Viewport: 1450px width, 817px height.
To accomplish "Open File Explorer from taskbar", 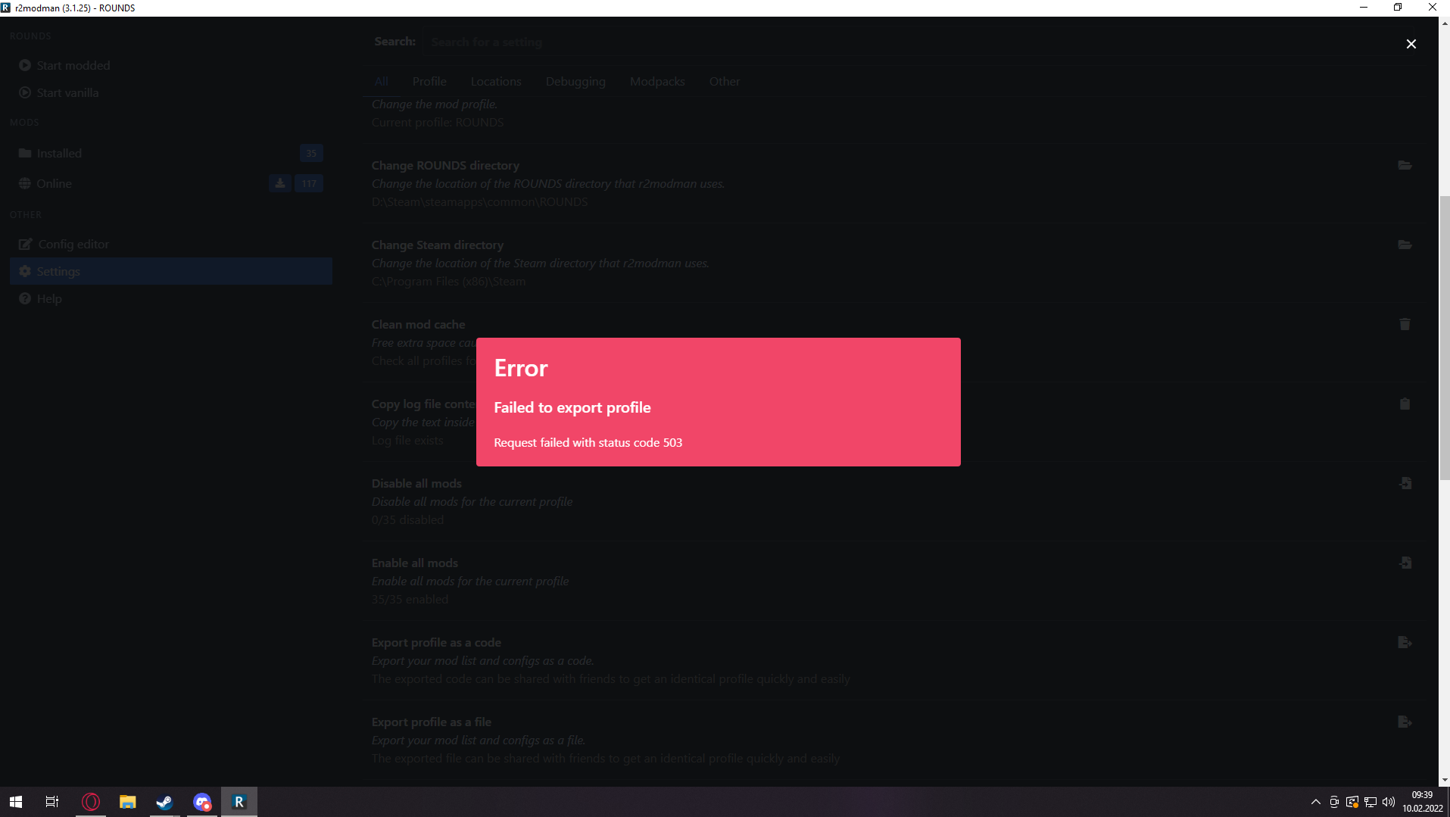I will click(x=128, y=802).
